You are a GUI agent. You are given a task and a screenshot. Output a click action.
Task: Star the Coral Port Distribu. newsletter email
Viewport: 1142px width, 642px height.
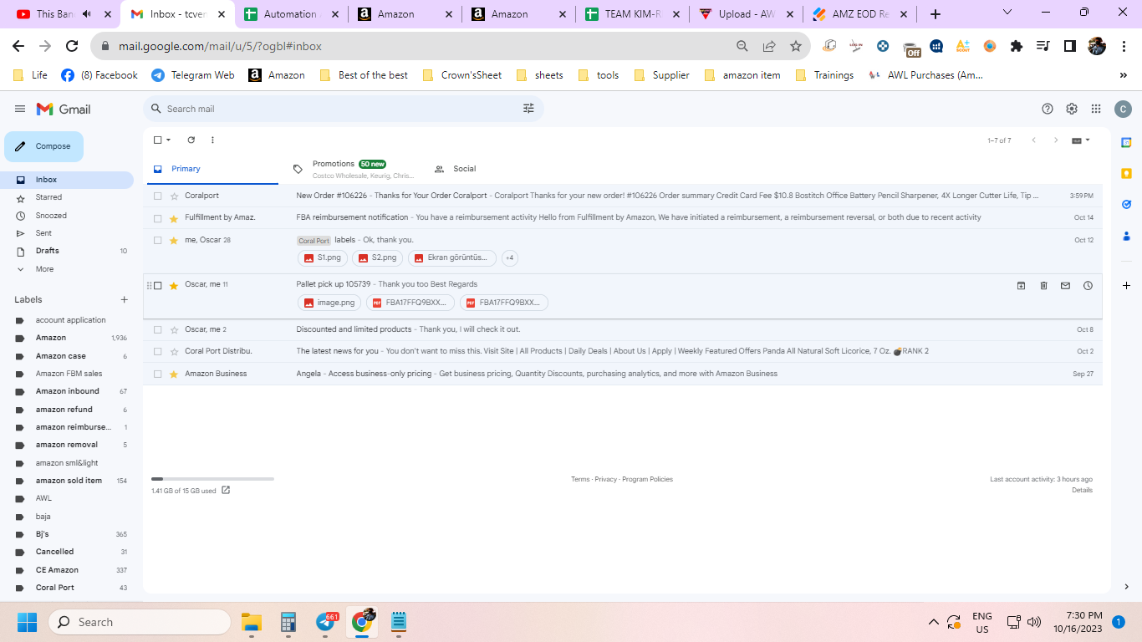tap(174, 351)
